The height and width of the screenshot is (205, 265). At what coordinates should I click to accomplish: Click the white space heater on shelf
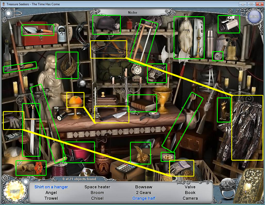click(x=199, y=37)
